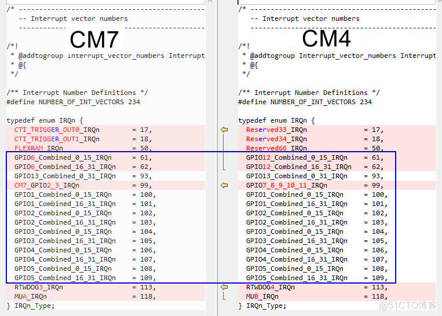Select Reserved66_IRQn line in right pane

point(276,148)
